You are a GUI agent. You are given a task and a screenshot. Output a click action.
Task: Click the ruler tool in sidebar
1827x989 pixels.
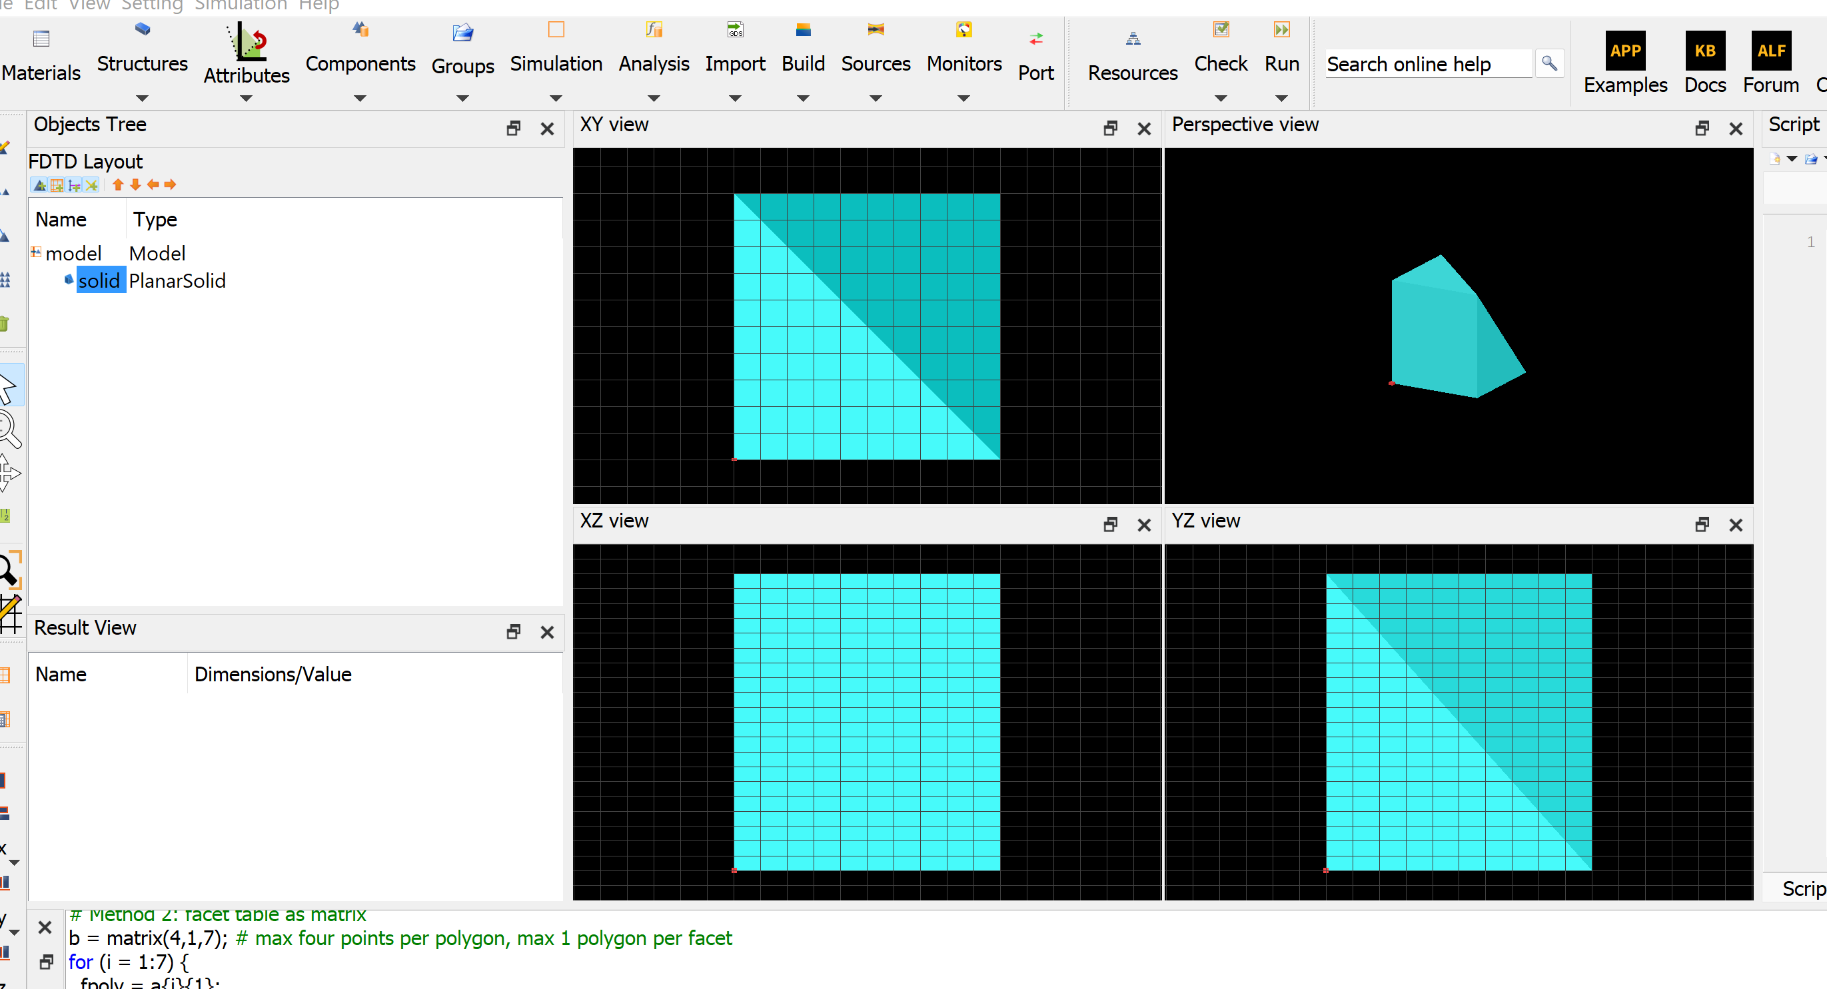click(x=5, y=515)
